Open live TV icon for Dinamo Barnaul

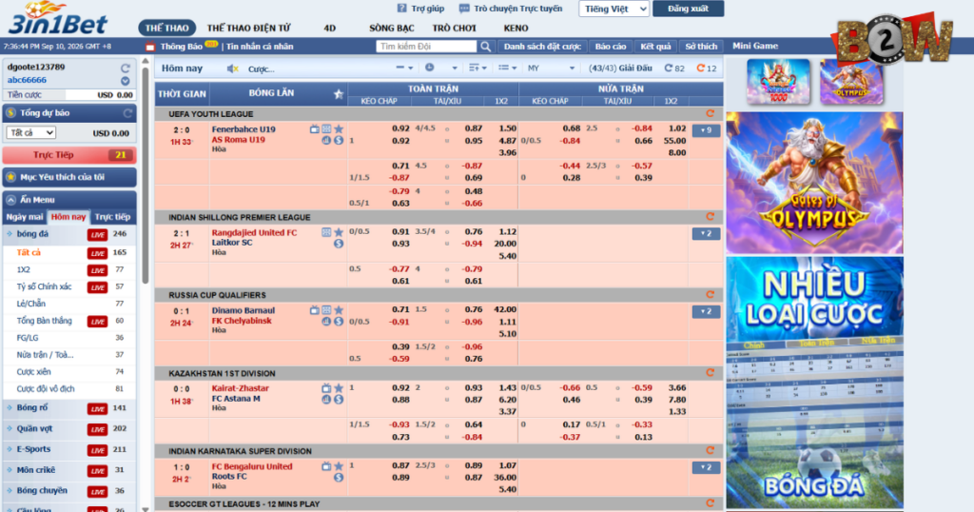click(314, 310)
